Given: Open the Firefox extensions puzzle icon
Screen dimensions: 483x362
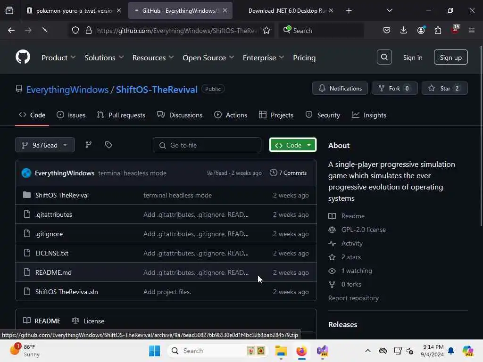Looking at the screenshot, I should (438, 30).
